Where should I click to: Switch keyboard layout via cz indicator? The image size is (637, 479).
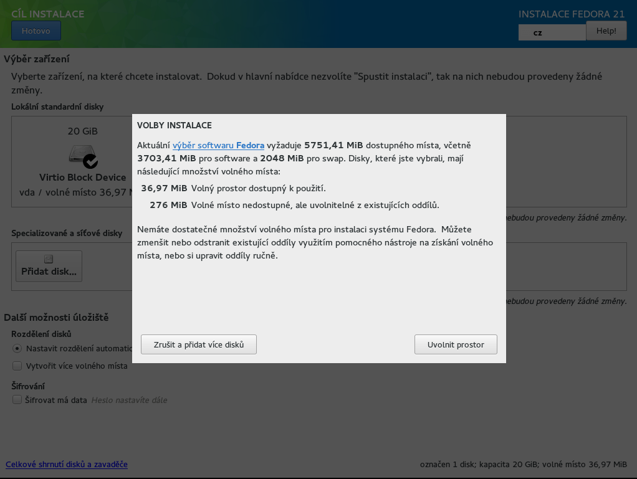point(551,32)
